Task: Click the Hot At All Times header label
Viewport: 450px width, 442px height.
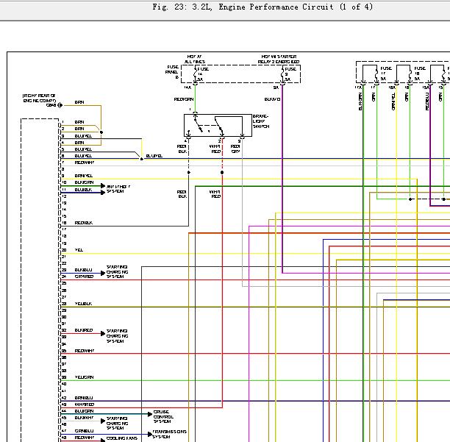Action: tap(195, 59)
